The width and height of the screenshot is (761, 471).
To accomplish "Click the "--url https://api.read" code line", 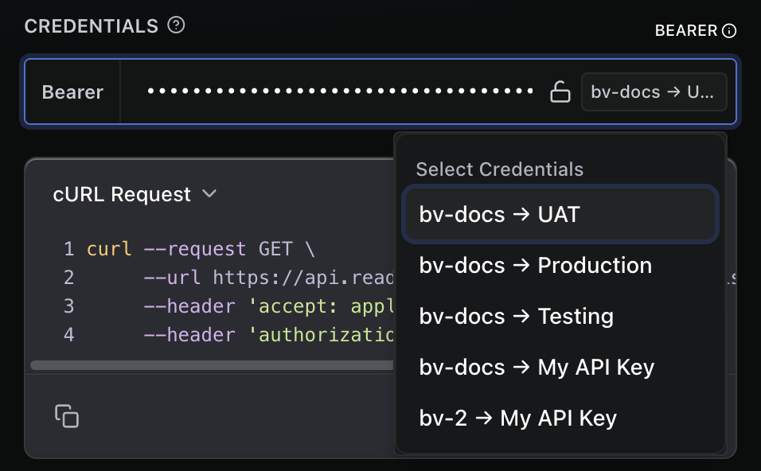I will pos(268,278).
